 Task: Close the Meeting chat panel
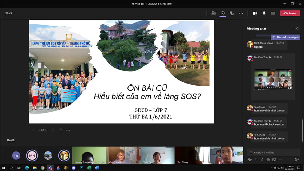coord(297,28)
